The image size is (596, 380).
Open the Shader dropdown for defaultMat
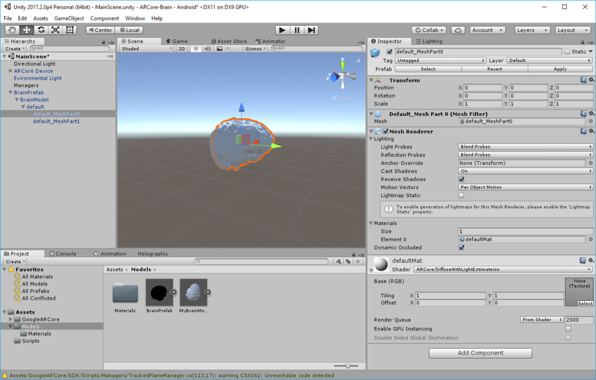pyautogui.click(x=503, y=269)
